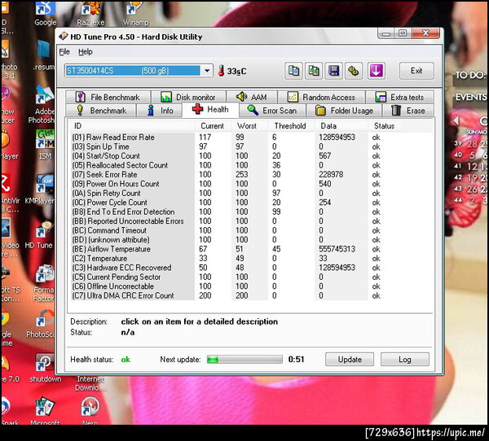Switch to the File Benchmark tab
Image resolution: width=489 pixels, height=441 pixels.
pyautogui.click(x=108, y=97)
